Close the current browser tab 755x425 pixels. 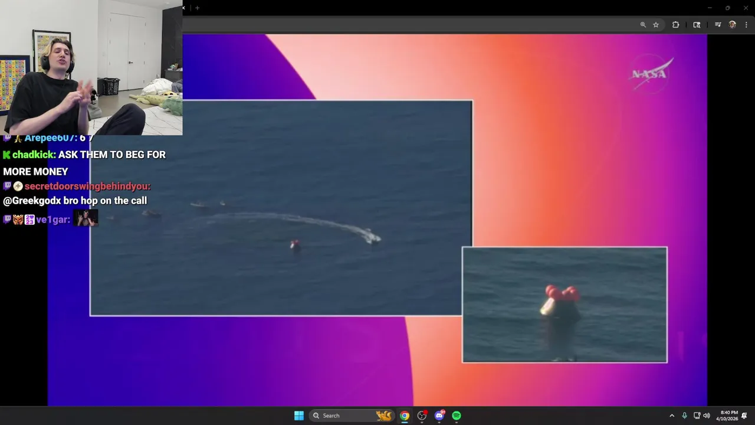point(184,8)
